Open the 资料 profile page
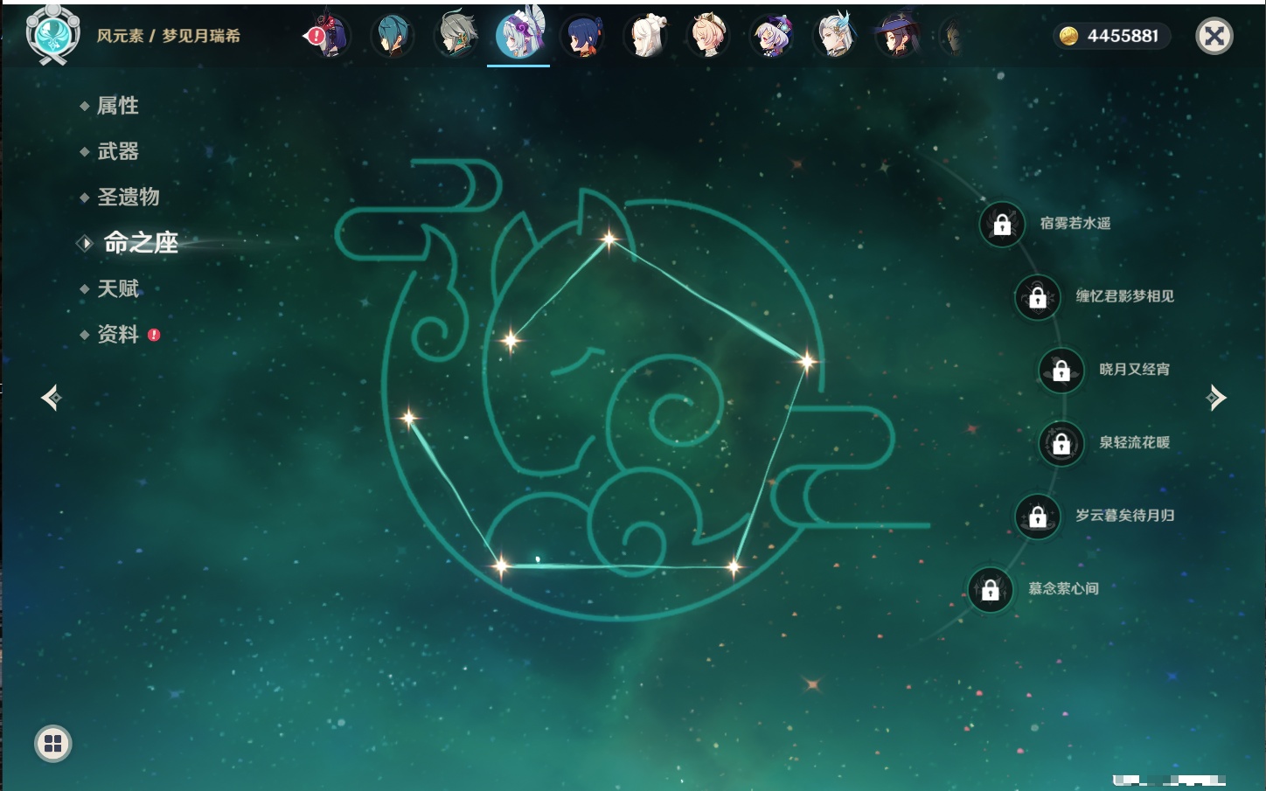This screenshot has height=791, width=1266. point(118,334)
